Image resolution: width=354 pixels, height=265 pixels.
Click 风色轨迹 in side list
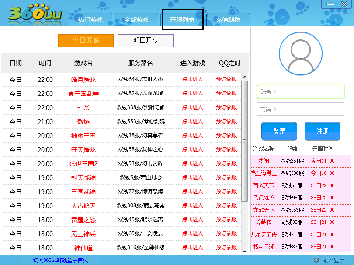point(264,198)
